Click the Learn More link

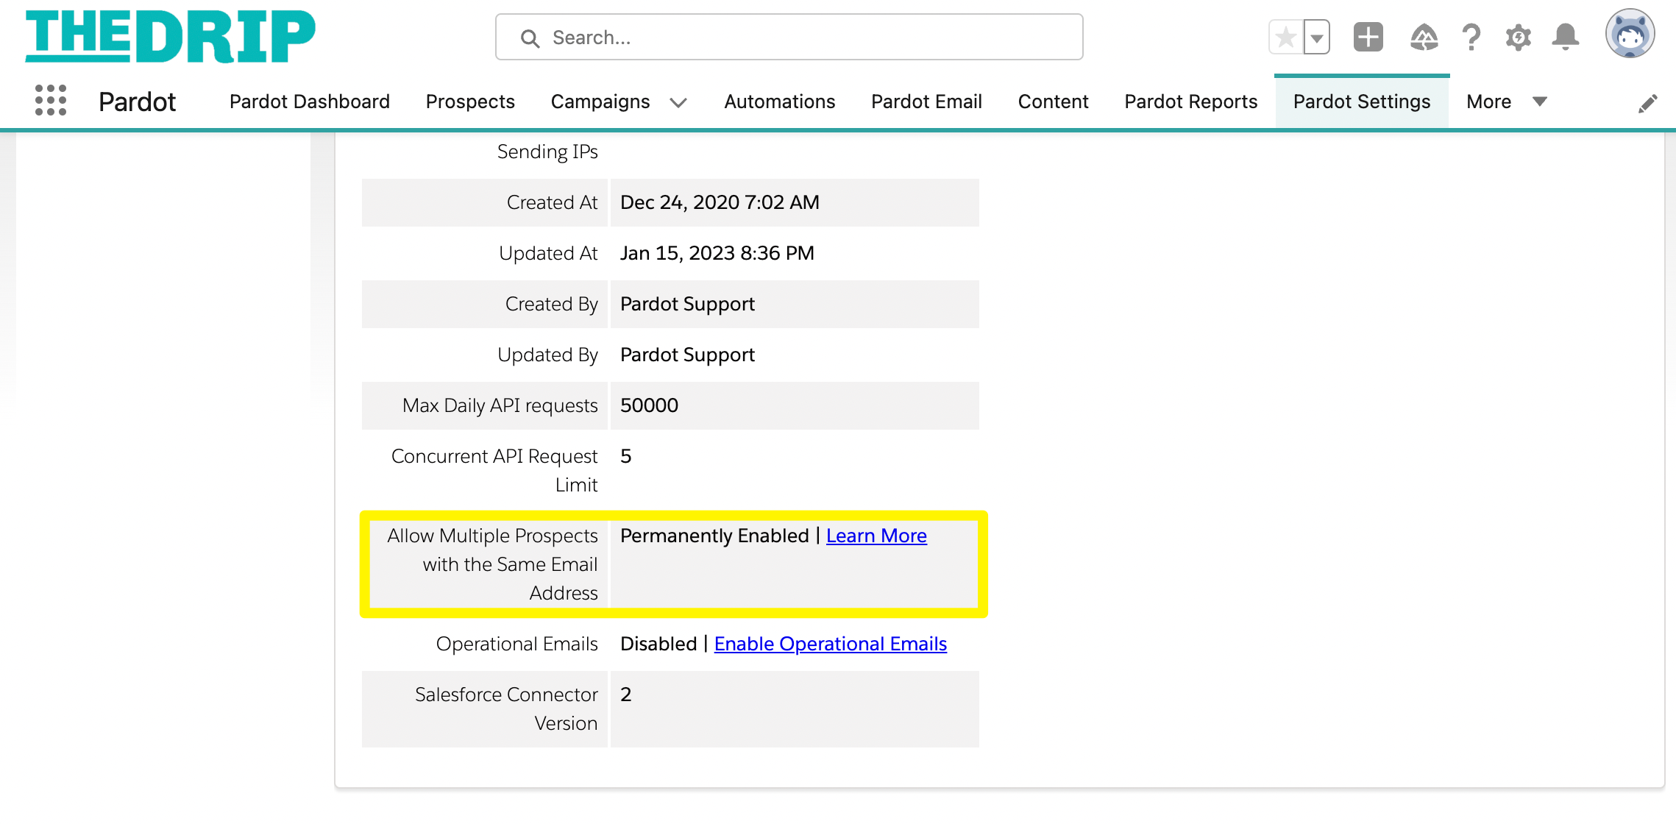pos(876,536)
